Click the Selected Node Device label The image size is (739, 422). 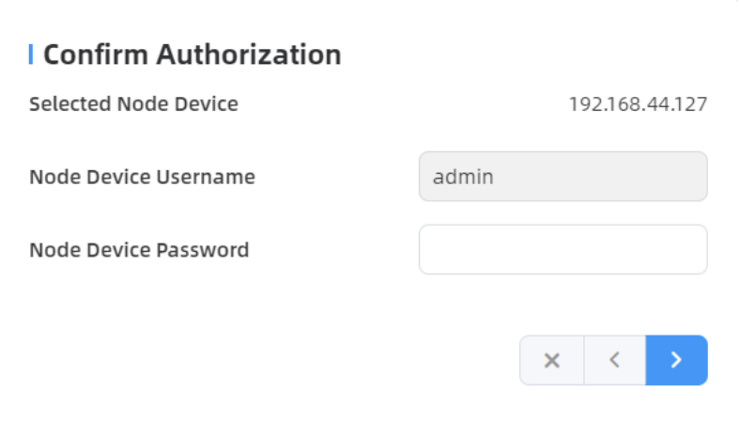(x=133, y=103)
